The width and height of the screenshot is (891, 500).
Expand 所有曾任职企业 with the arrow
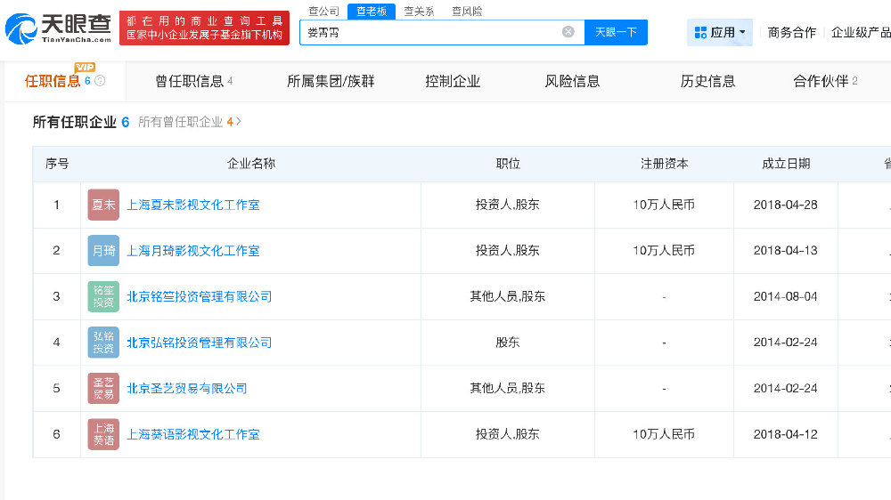pyautogui.click(x=239, y=122)
